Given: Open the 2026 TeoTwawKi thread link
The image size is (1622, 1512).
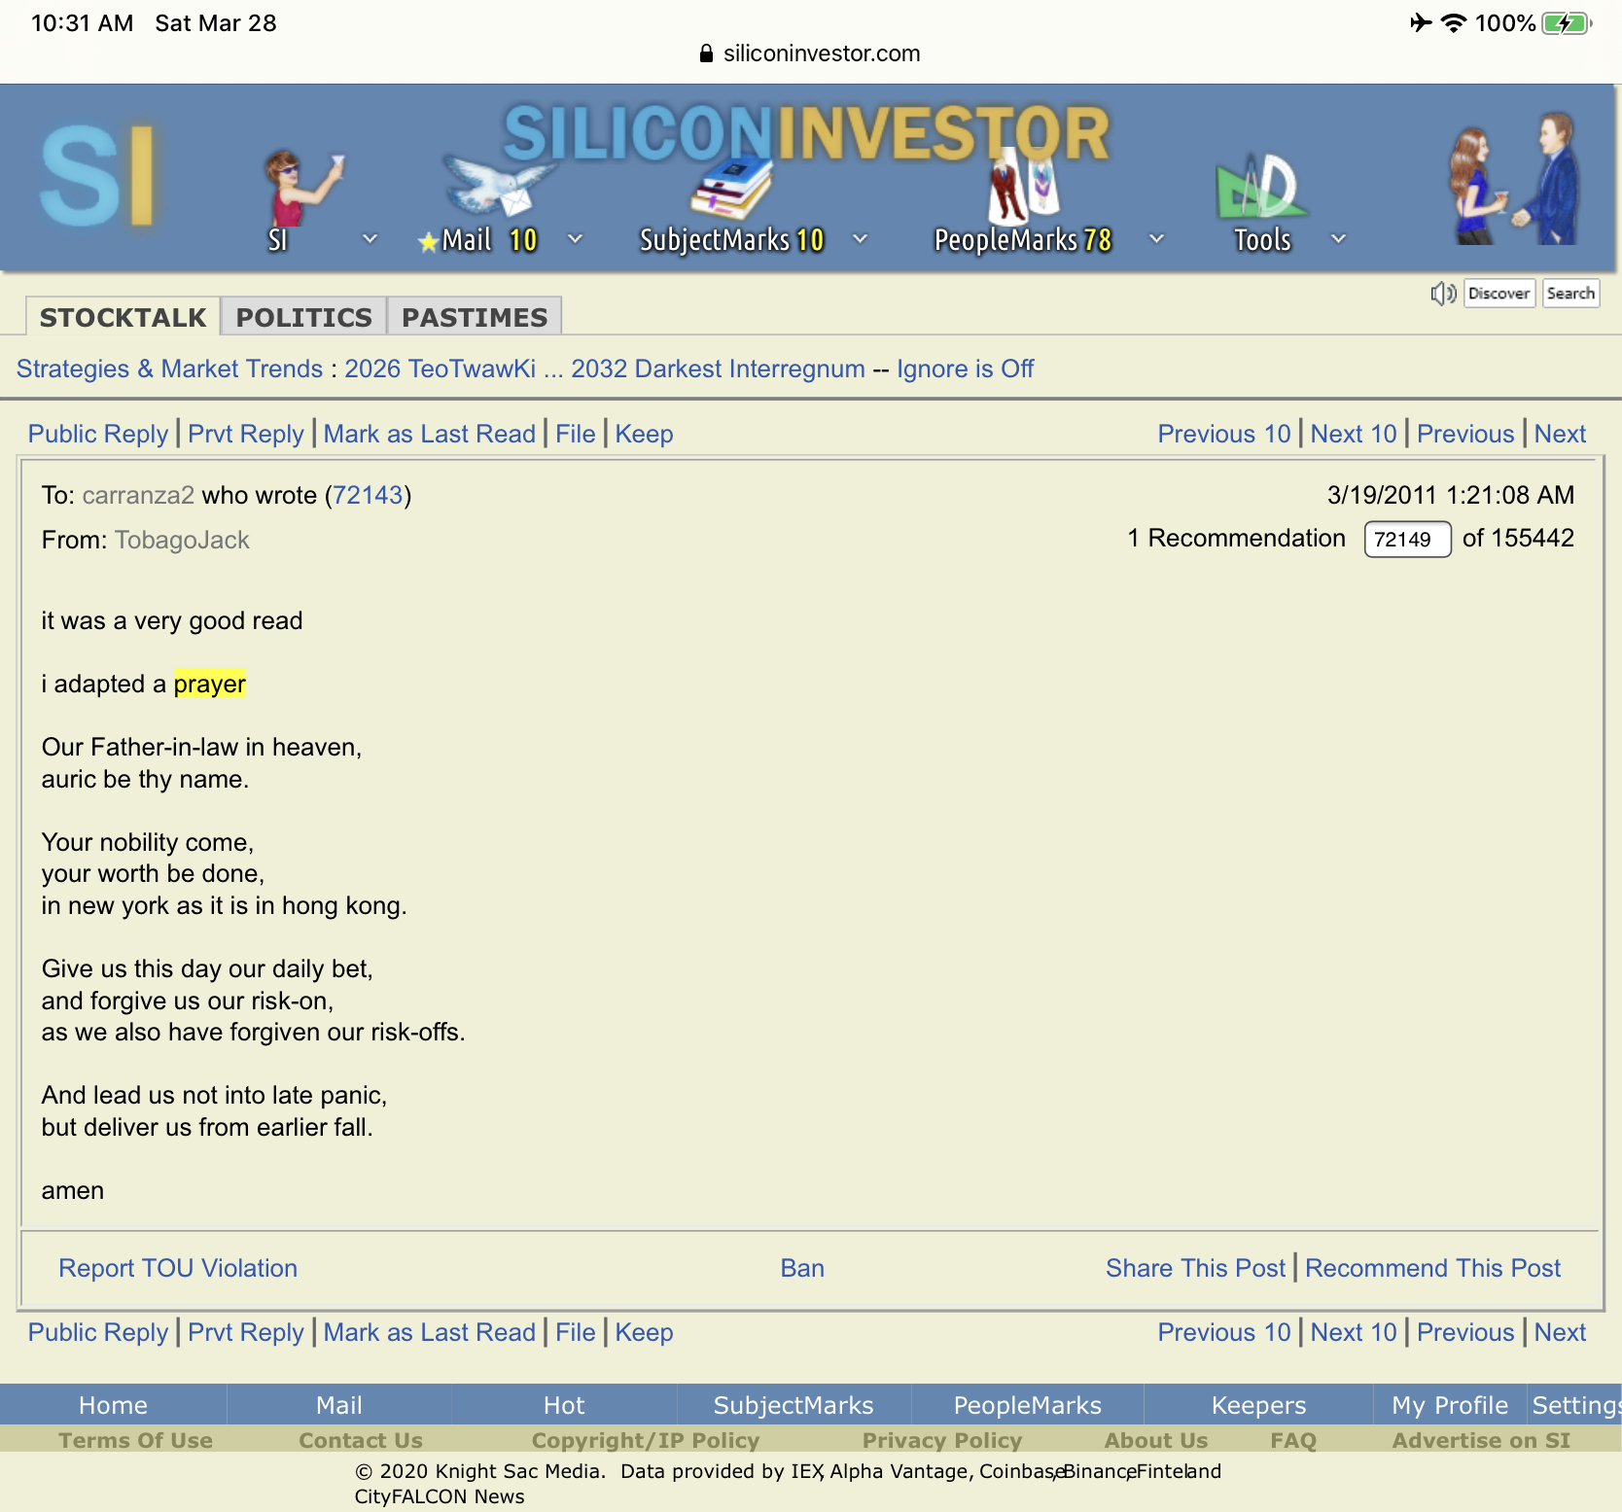Looking at the screenshot, I should [605, 369].
